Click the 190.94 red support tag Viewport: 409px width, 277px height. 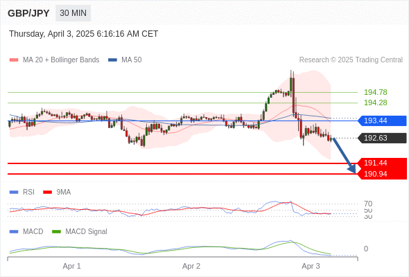382,174
